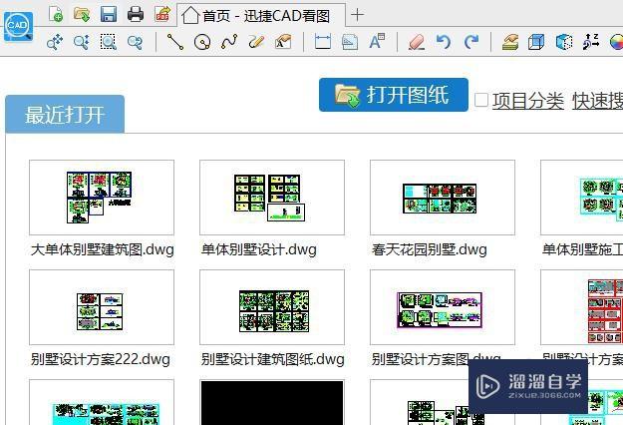Click the 快速搜 link

[597, 101]
